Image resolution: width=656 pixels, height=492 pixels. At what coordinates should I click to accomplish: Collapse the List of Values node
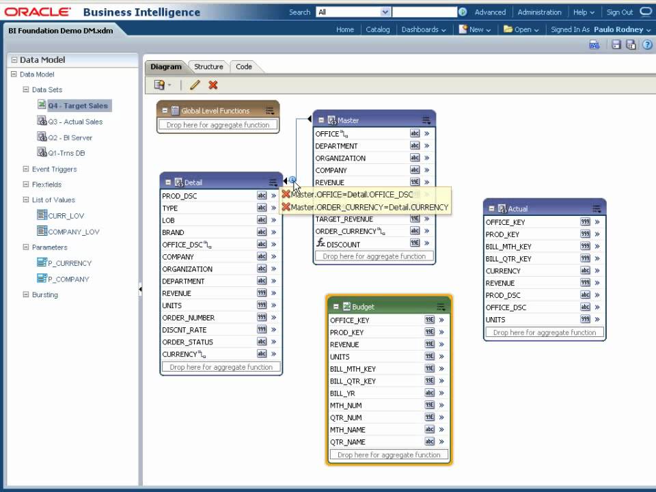pos(25,200)
